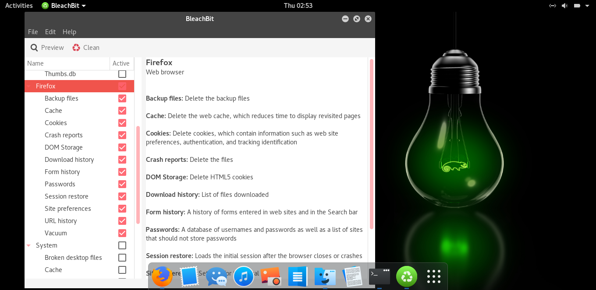Click the Preview button label
Viewport: 596px width, 290px height.
[53, 48]
